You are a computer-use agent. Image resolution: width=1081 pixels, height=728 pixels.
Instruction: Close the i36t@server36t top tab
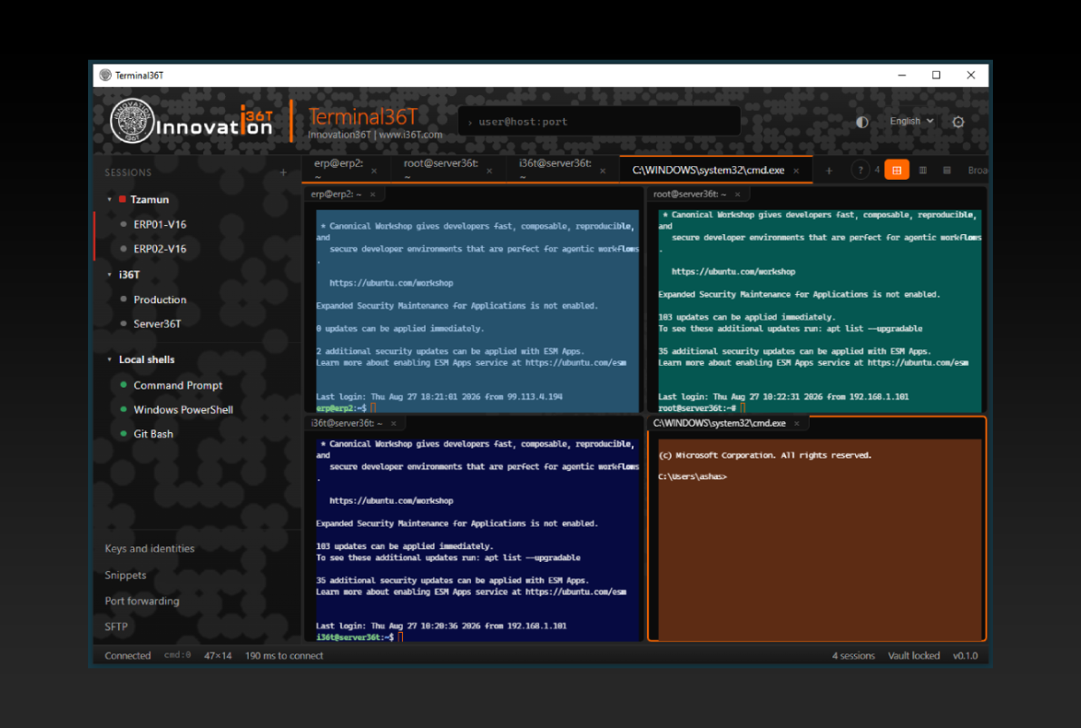tap(603, 171)
